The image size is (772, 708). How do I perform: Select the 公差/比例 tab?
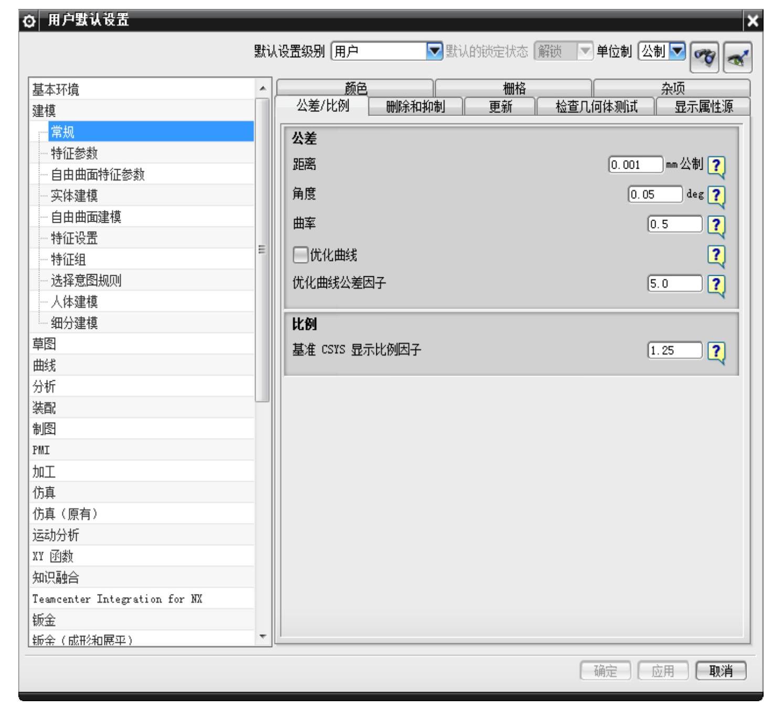322,106
